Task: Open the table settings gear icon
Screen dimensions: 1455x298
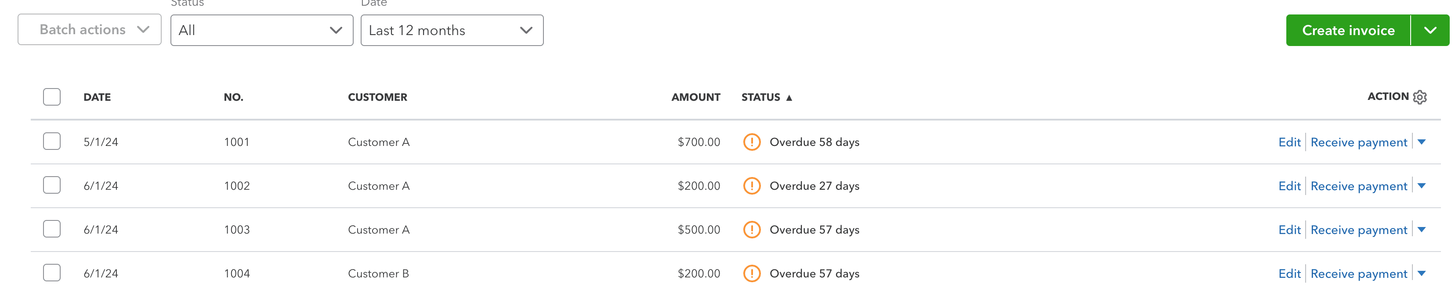Action: pos(1419,96)
